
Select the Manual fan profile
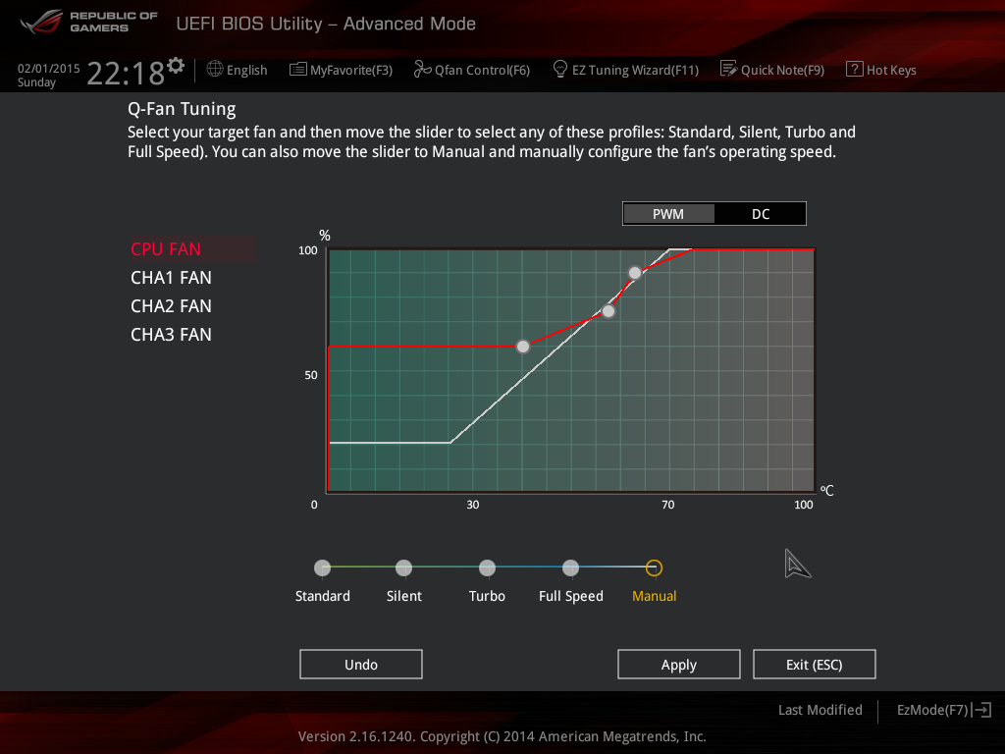click(x=654, y=567)
